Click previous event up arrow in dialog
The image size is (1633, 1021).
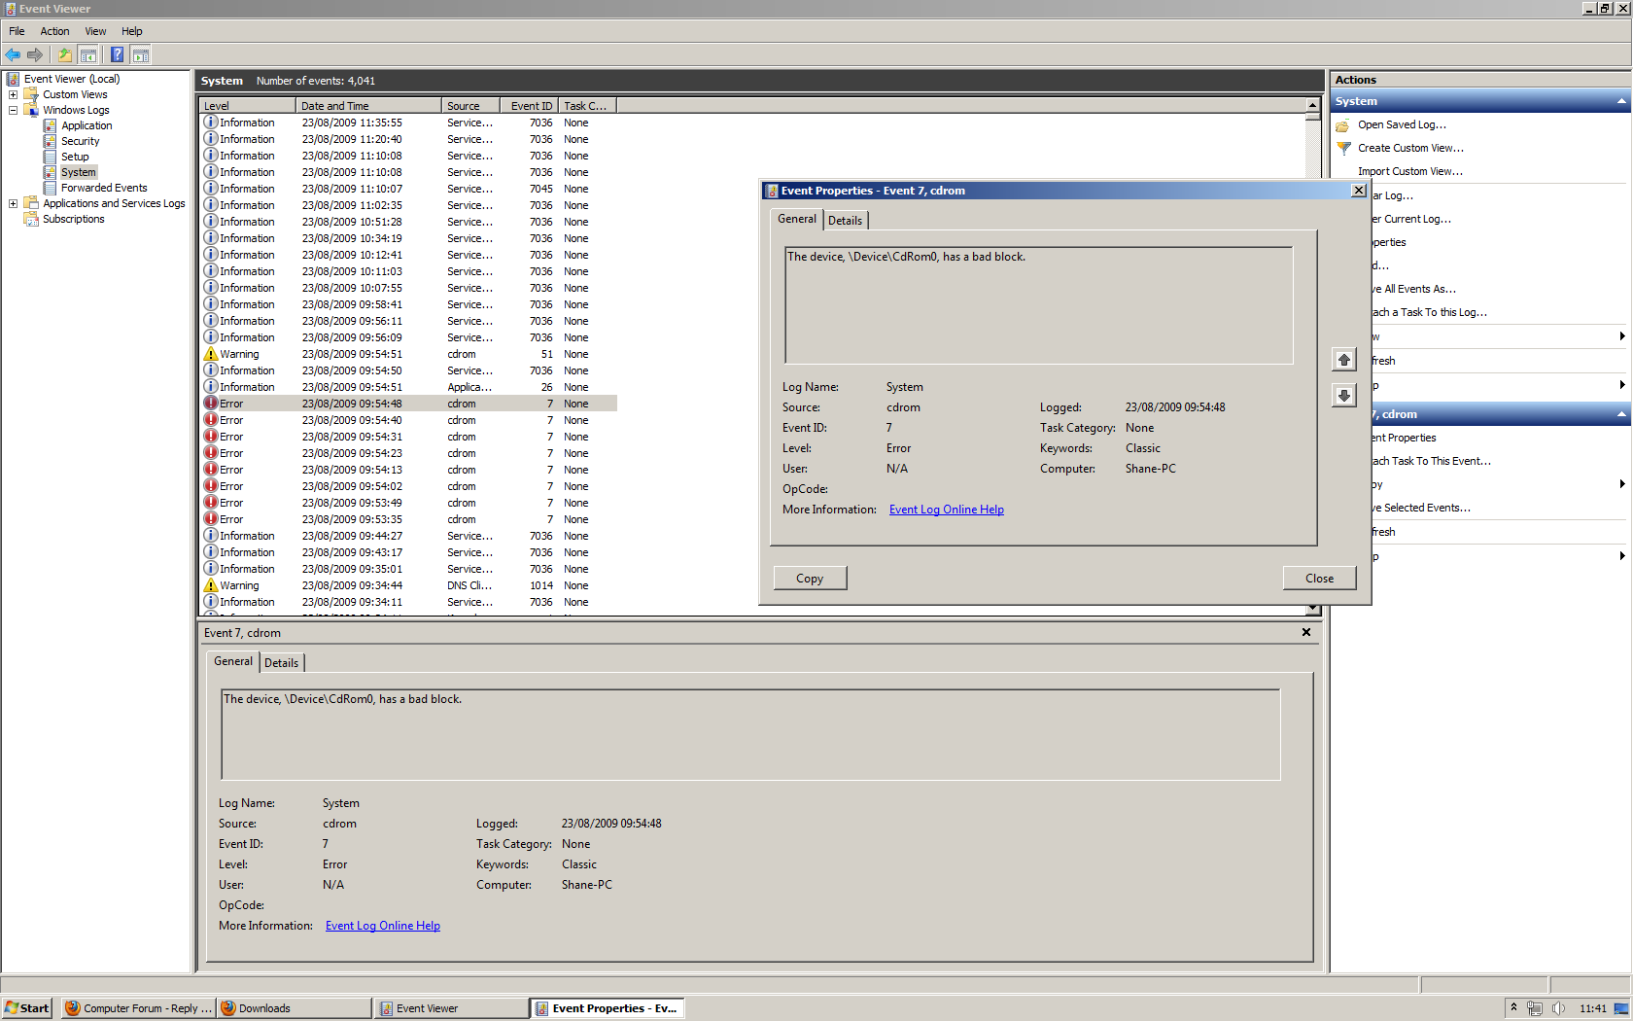point(1343,360)
